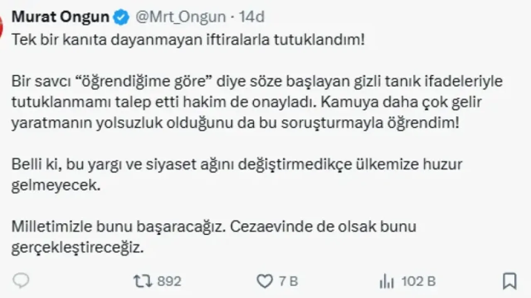Image resolution: width=531 pixels, height=298 pixels.
Task: Click the 7 B likes count
Action: (289, 281)
